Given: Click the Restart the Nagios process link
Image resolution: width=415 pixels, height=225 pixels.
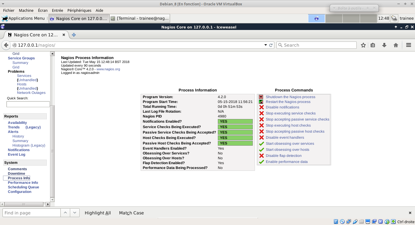Looking at the screenshot, I should (x=288, y=102).
